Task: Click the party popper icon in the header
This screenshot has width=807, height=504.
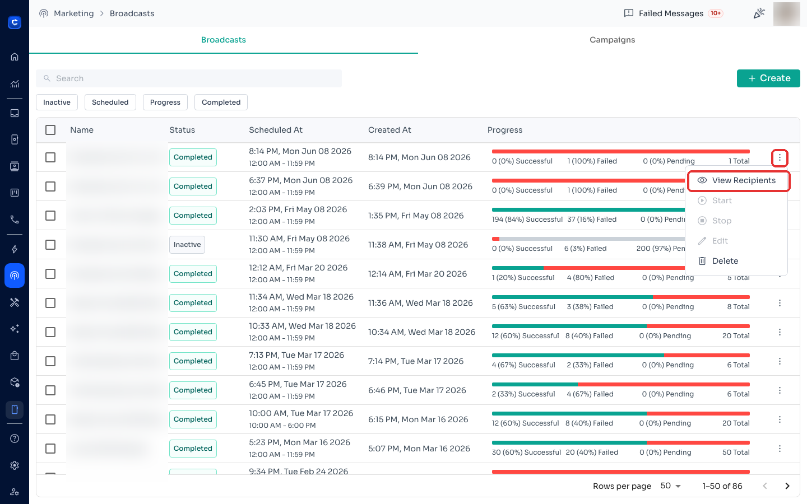Action: 759,13
